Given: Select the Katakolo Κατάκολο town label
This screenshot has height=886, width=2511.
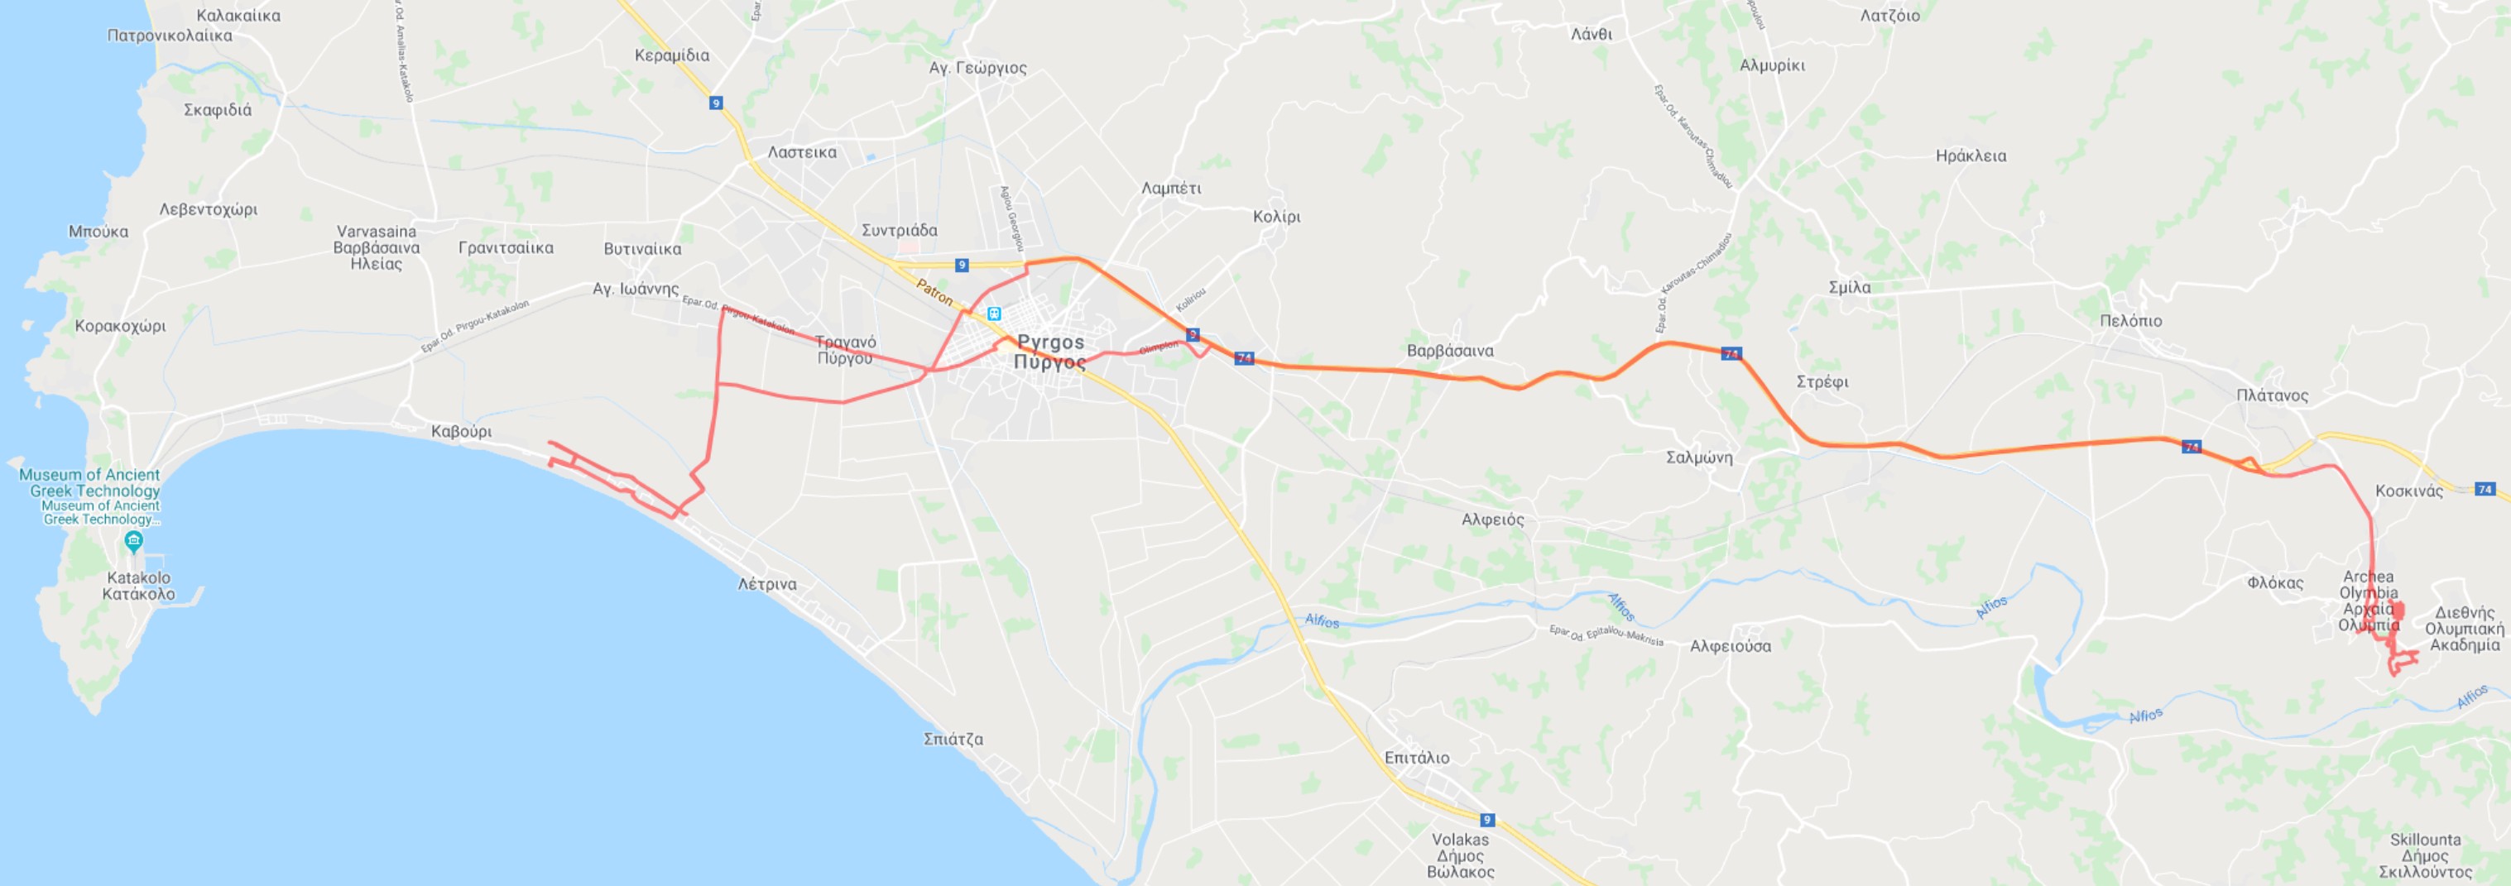Looking at the screenshot, I should tap(138, 586).
